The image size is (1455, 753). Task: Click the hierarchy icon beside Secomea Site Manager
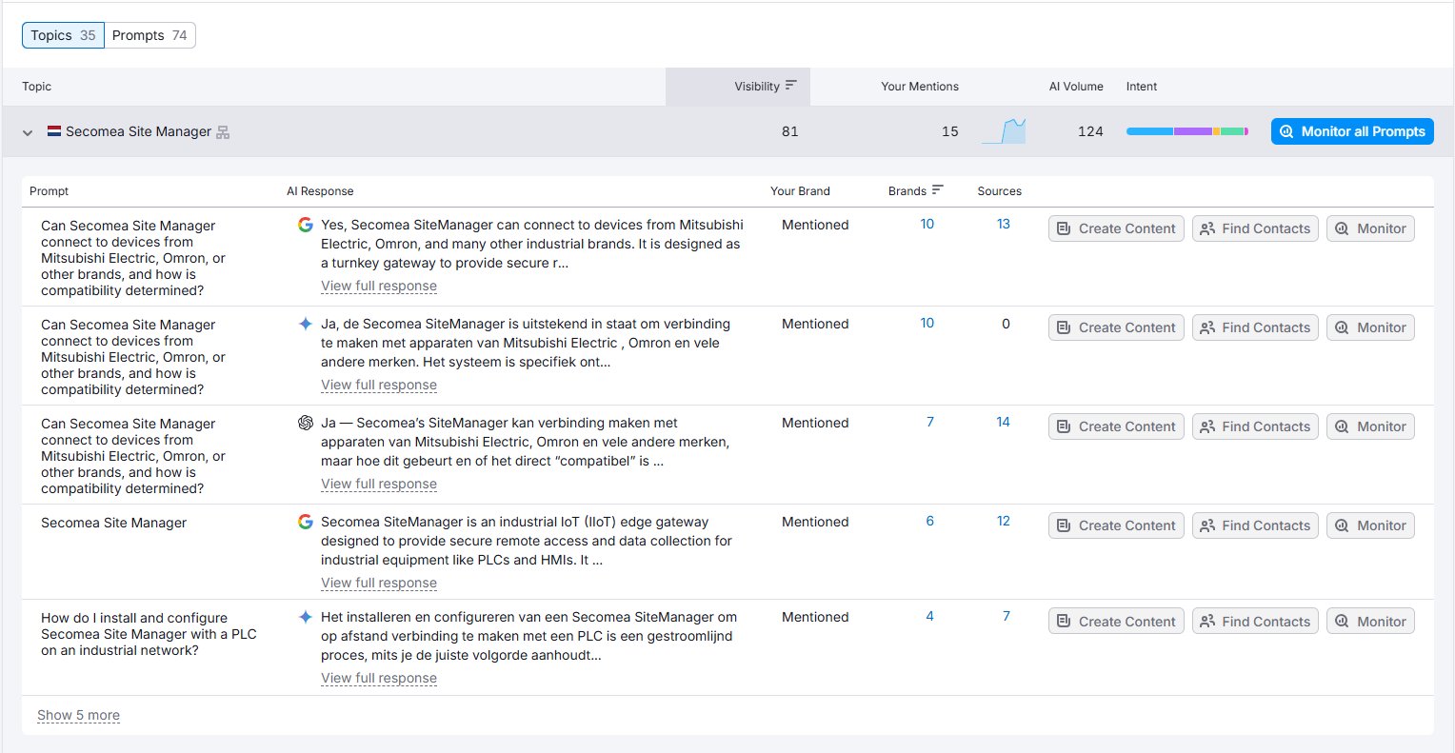[223, 132]
